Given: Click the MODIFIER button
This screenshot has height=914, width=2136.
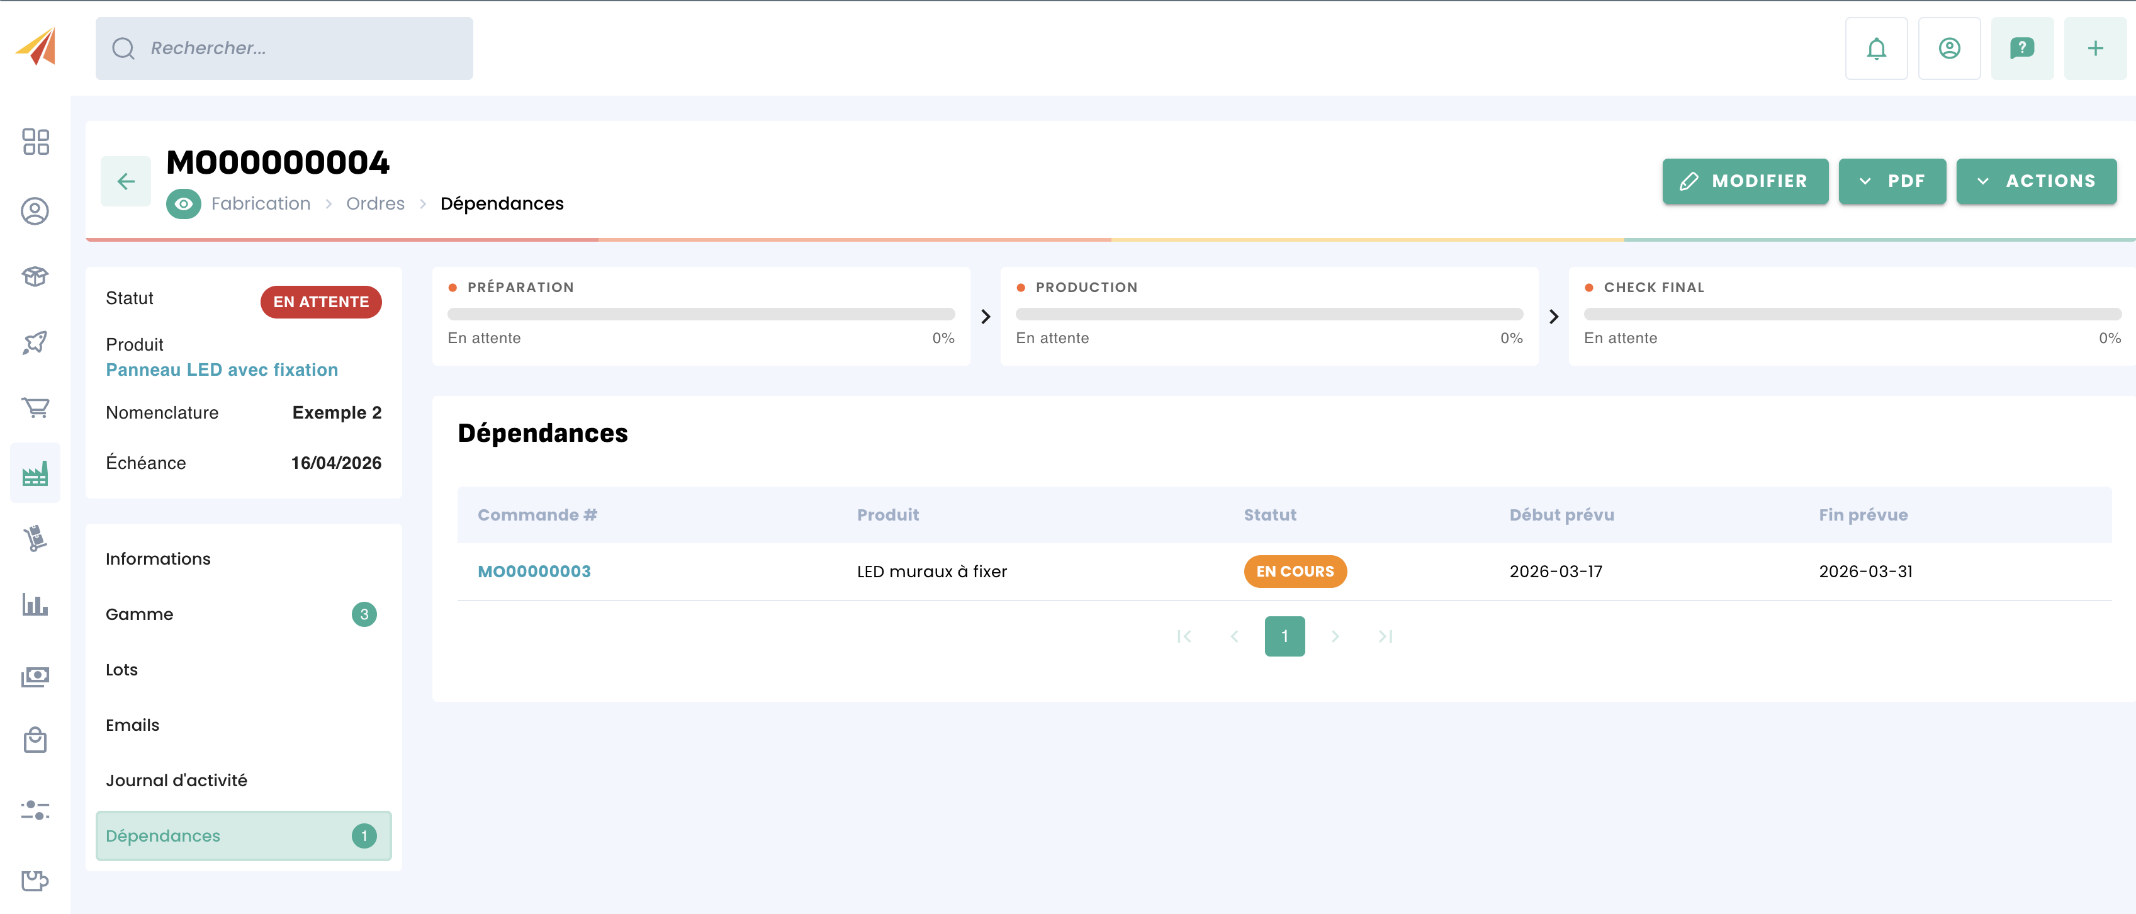Looking at the screenshot, I should coord(1745,181).
